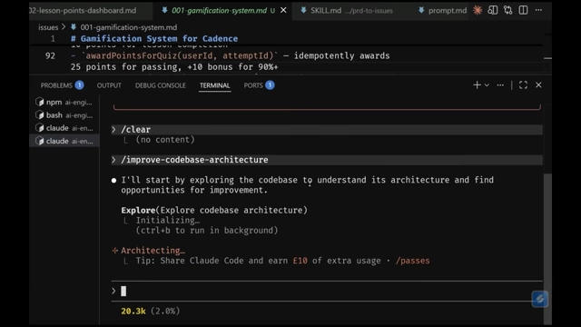The width and height of the screenshot is (581, 327).
Task: Open editor more actions ellipsis
Action: (x=538, y=10)
